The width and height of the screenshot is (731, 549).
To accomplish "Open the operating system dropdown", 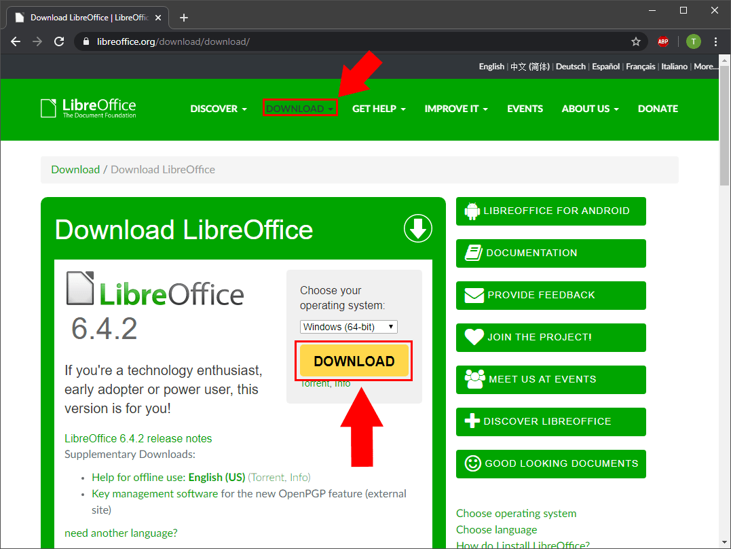I will point(349,327).
